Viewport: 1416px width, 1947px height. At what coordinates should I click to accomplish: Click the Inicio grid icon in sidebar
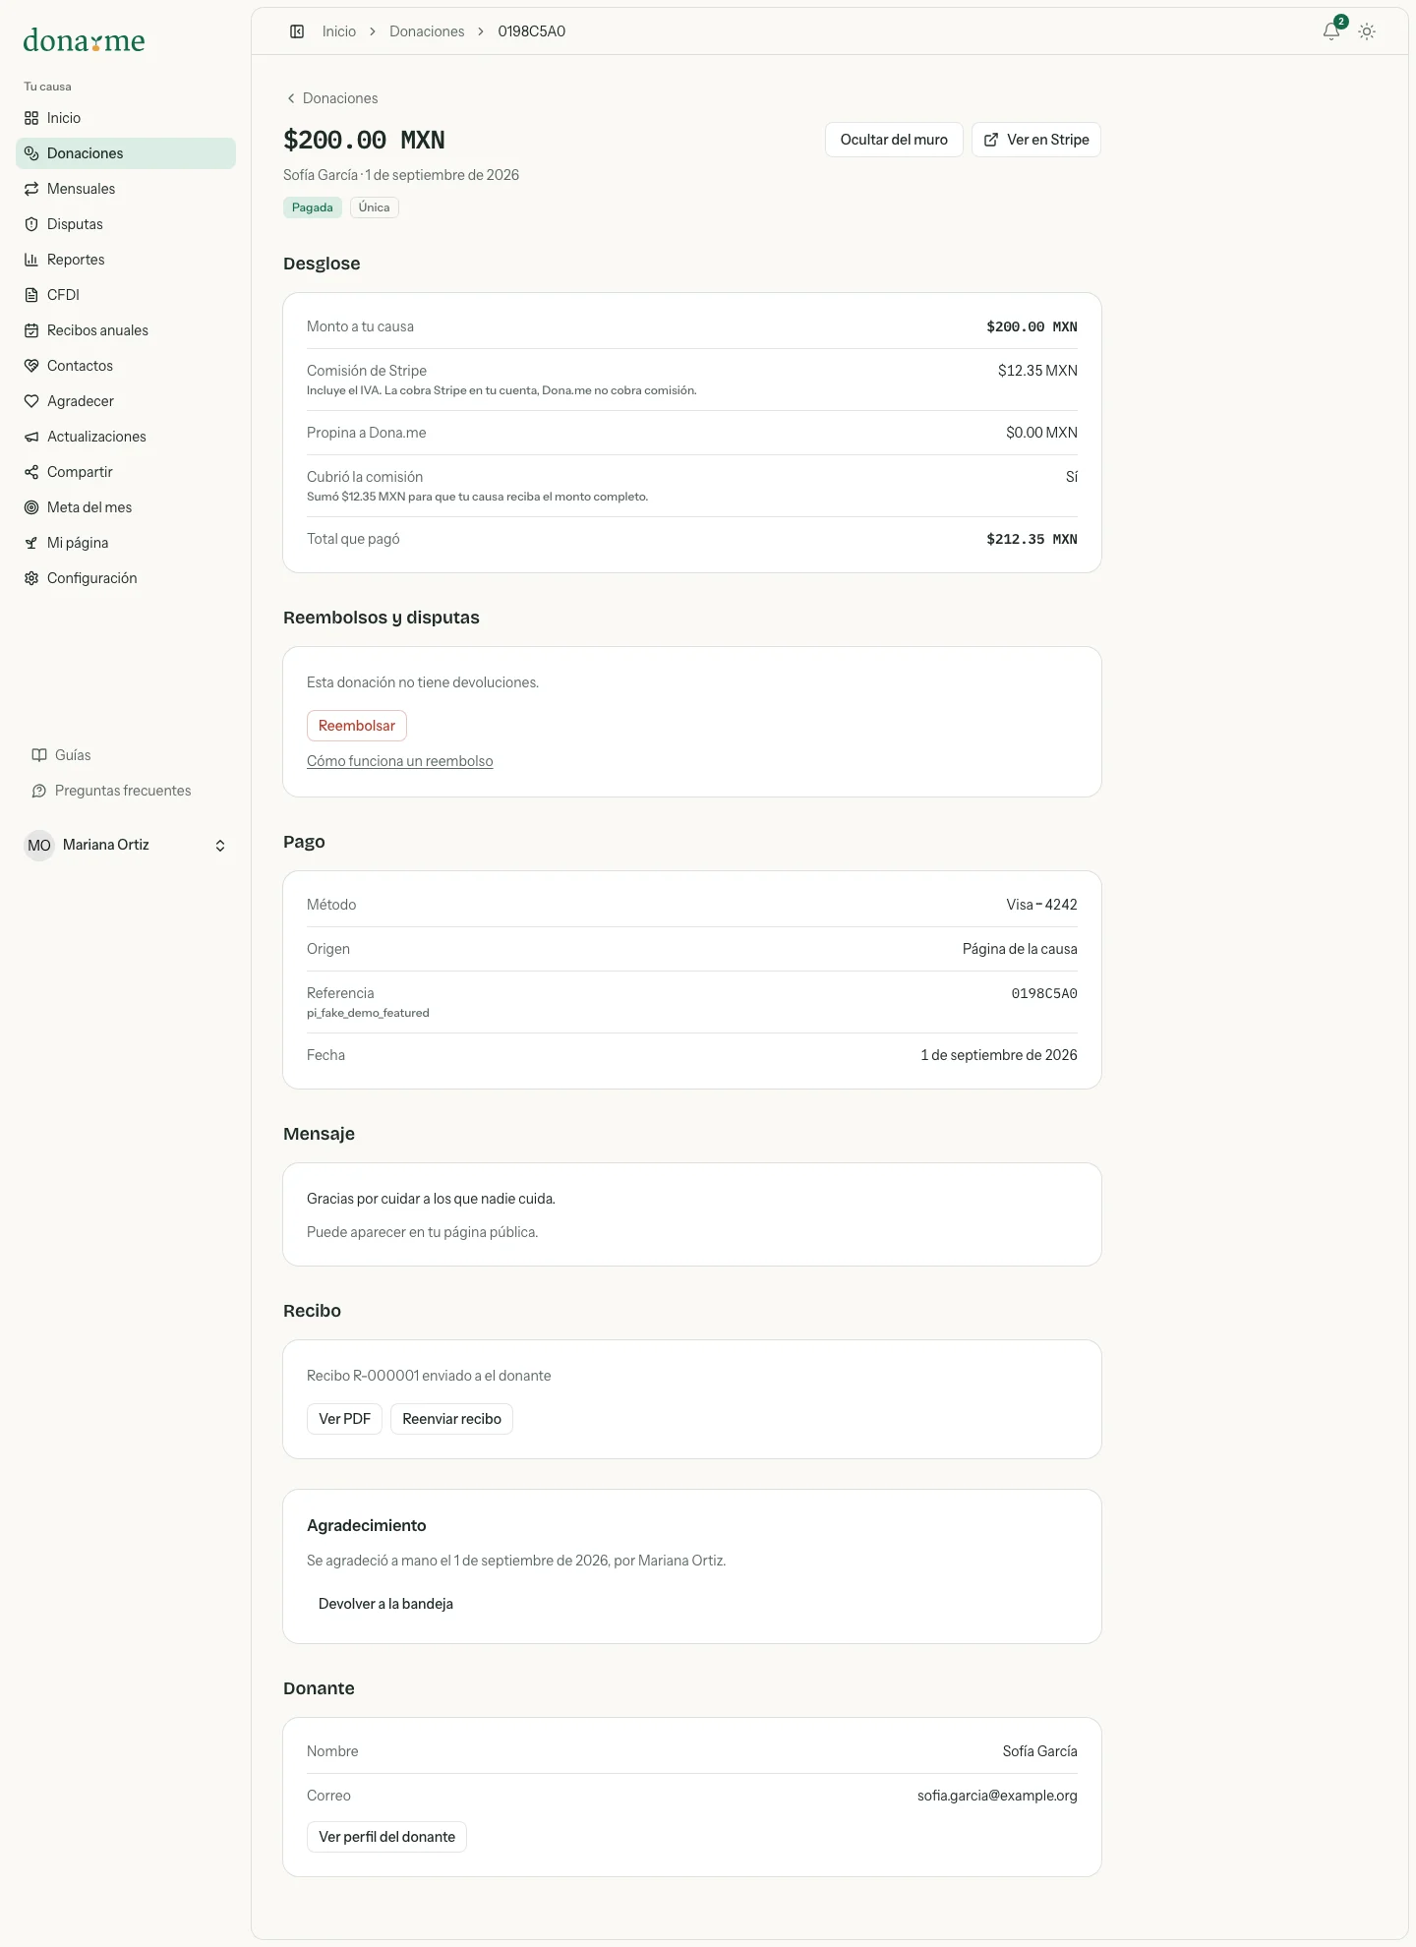point(31,118)
